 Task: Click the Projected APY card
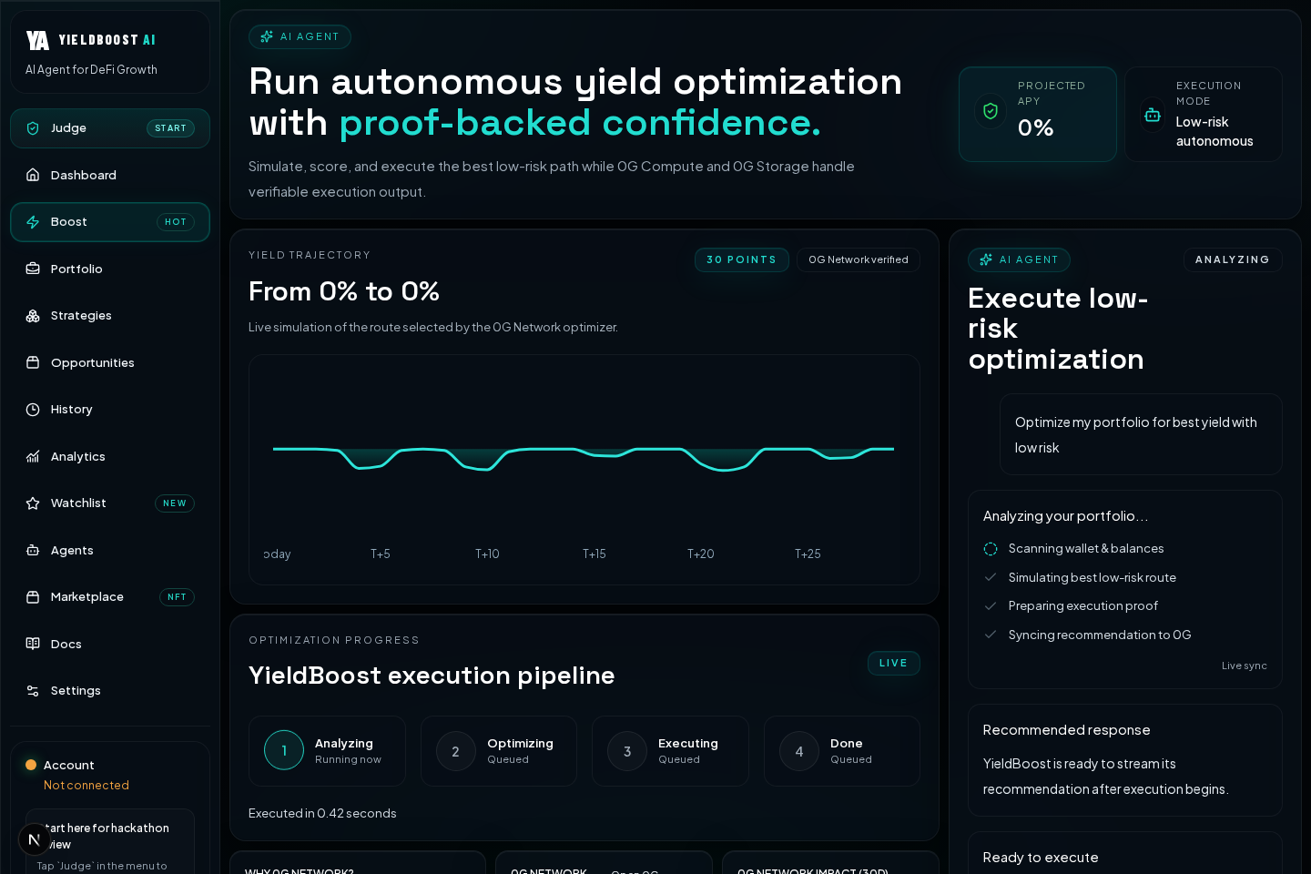1038,115
